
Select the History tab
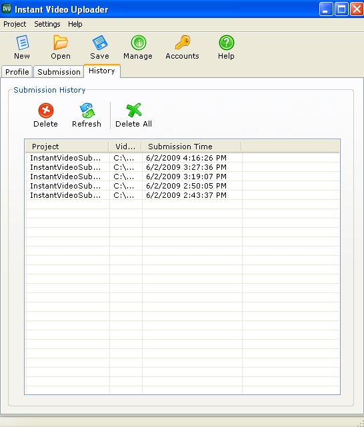(102, 71)
